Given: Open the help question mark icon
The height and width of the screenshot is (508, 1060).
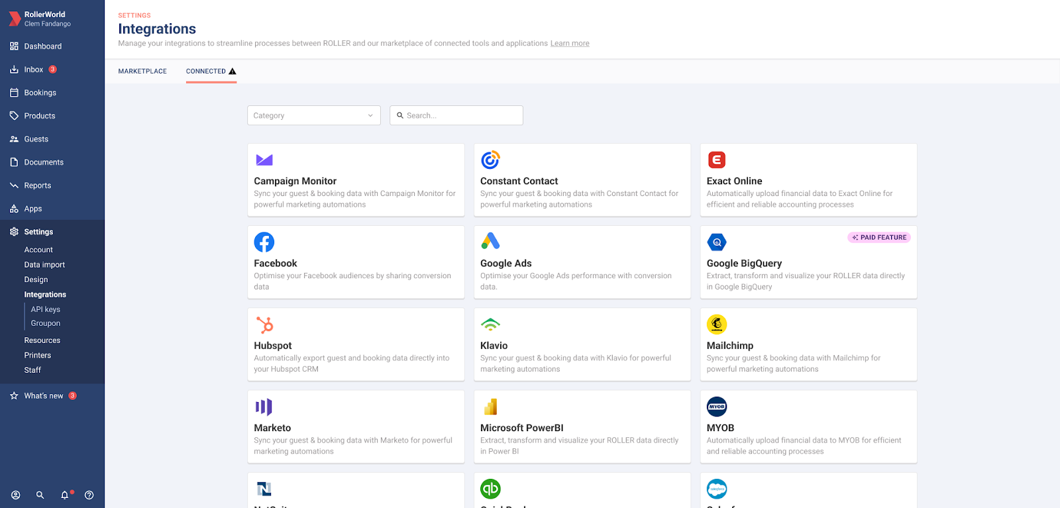Looking at the screenshot, I should (89, 495).
